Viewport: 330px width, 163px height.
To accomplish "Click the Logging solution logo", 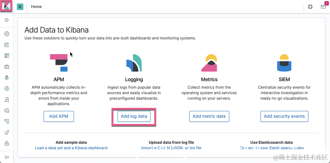I will [x=134, y=63].
